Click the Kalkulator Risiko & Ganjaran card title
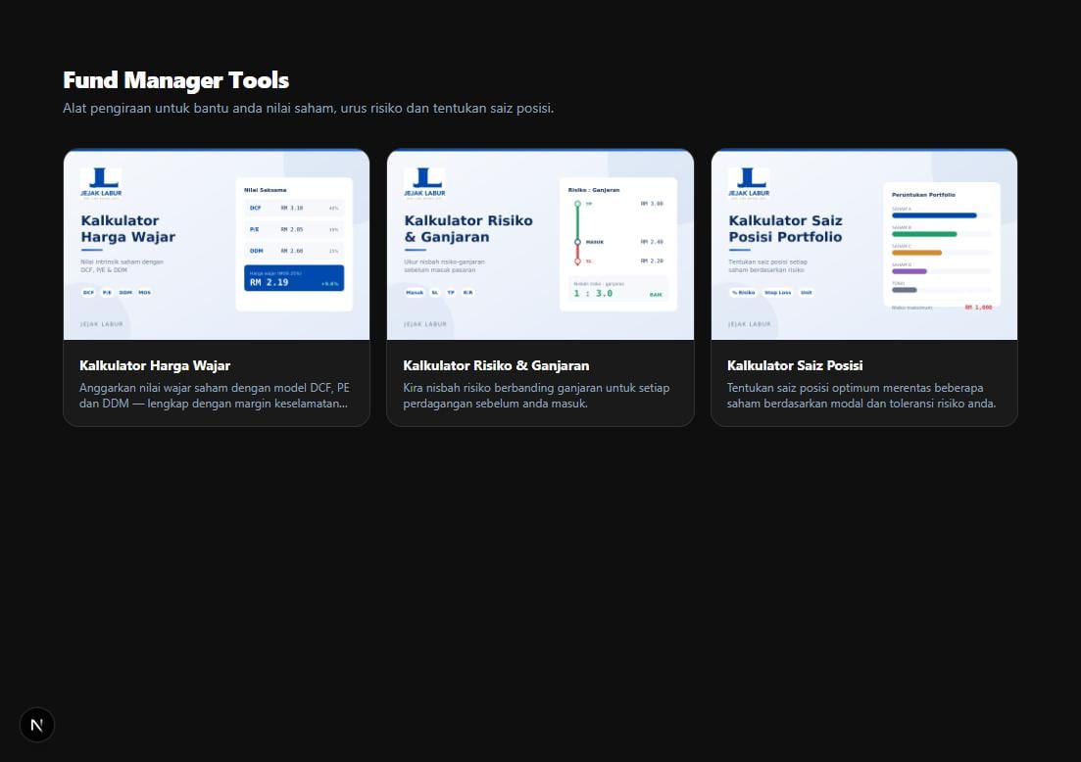The width and height of the screenshot is (1081, 762). 496,366
